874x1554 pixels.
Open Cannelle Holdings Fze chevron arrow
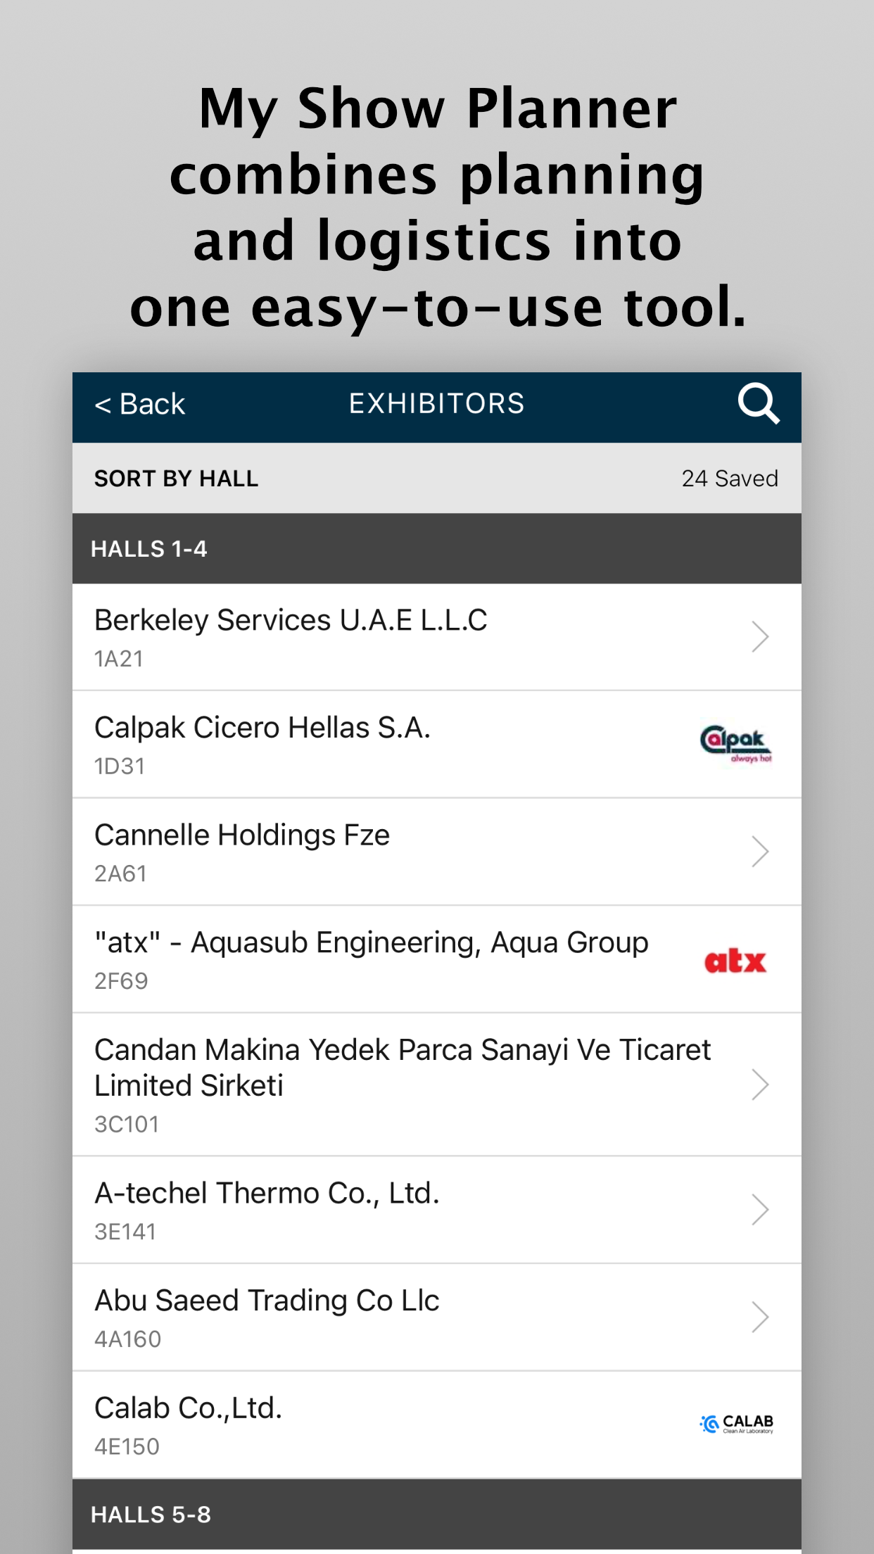click(759, 852)
